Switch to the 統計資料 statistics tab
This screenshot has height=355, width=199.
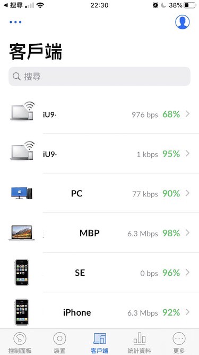coord(139,343)
